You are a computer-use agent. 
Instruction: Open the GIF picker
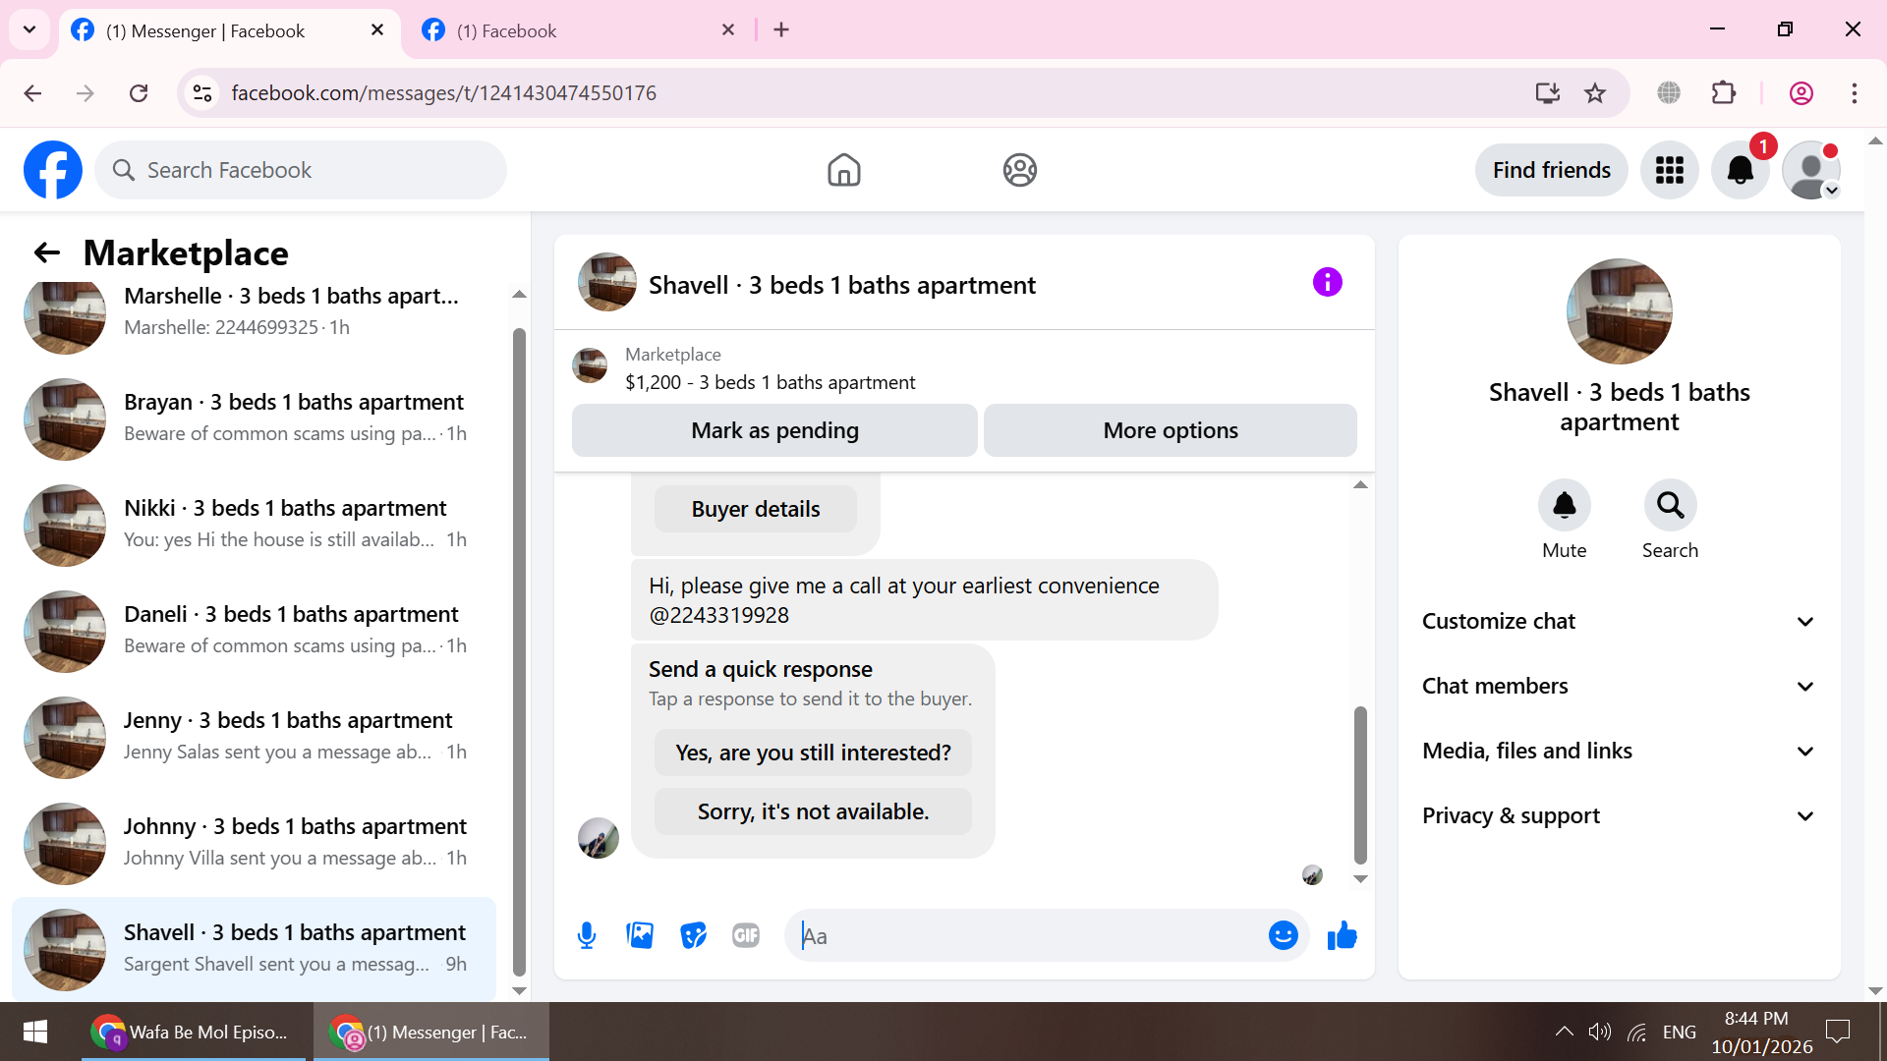pyautogui.click(x=746, y=935)
